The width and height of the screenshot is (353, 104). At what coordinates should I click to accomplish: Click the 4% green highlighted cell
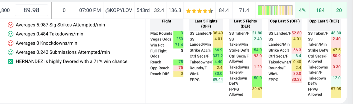pyautogui.click(x=302, y=10)
